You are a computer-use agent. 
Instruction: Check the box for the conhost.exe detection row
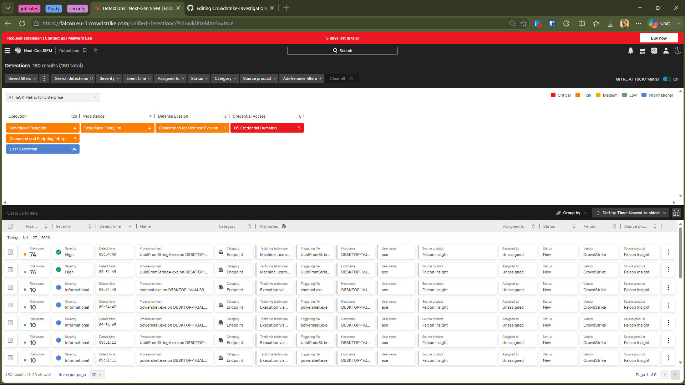10,287
